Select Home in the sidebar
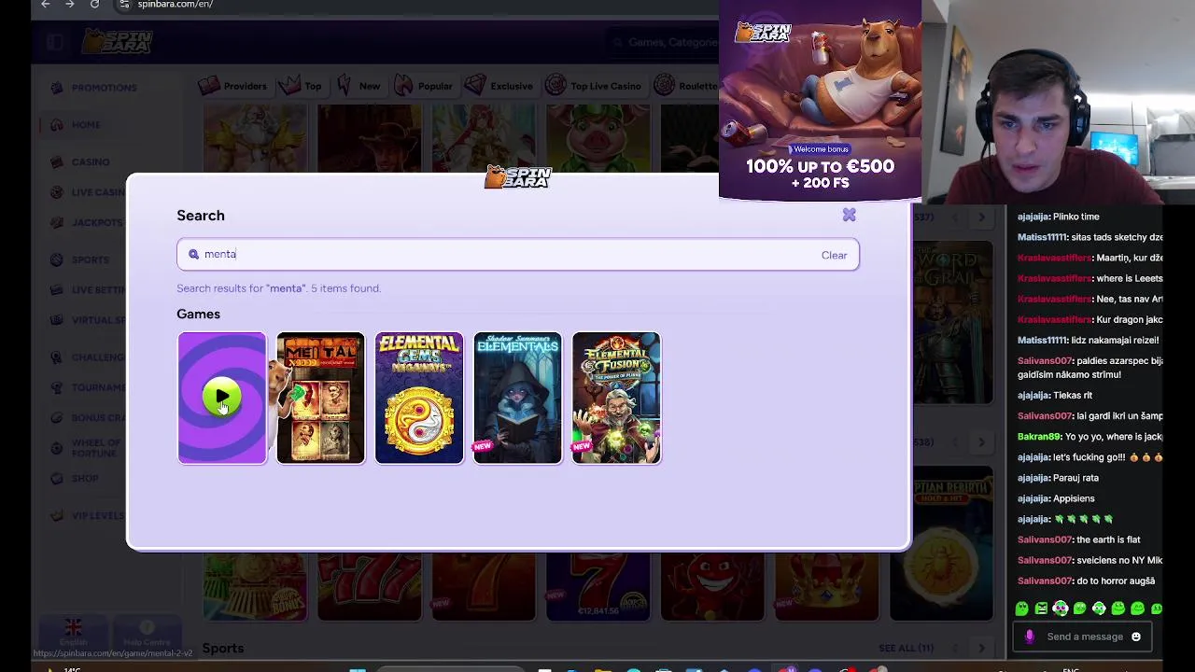1195x672 pixels. tap(86, 125)
